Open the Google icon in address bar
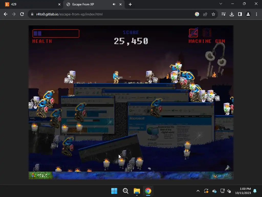Screen dimensions: 262x197 tap(197, 14)
